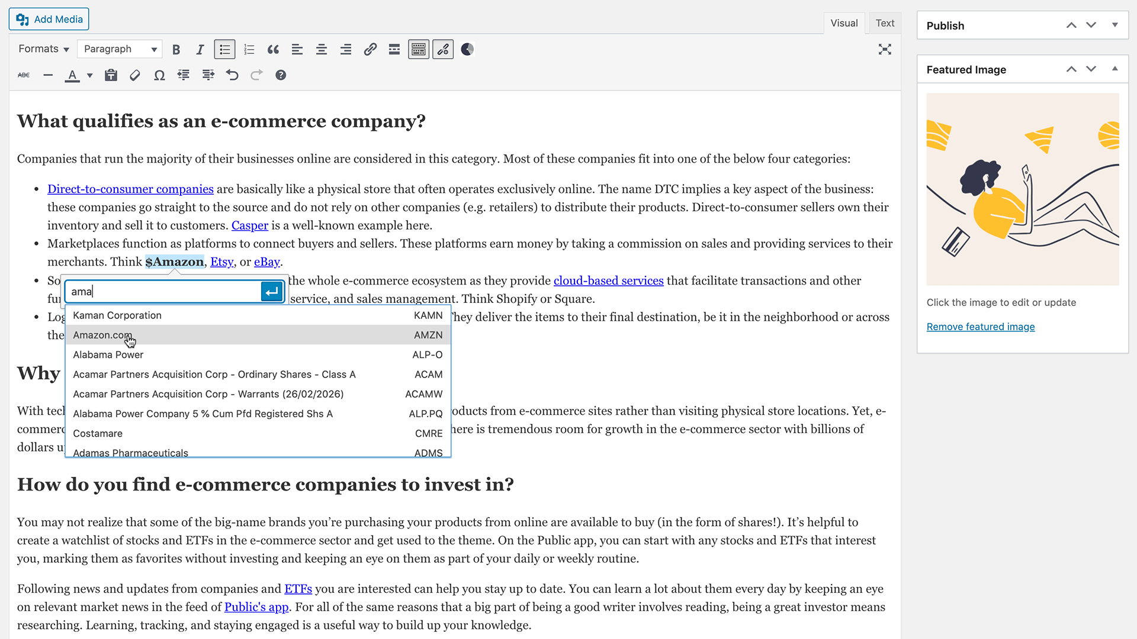Click the highlighted $Amazon text
This screenshot has width=1137, height=639.
tap(175, 262)
